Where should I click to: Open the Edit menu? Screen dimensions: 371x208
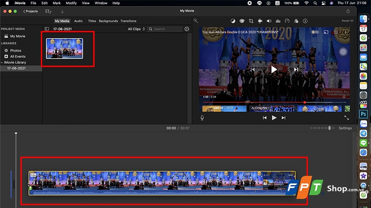[45, 3]
